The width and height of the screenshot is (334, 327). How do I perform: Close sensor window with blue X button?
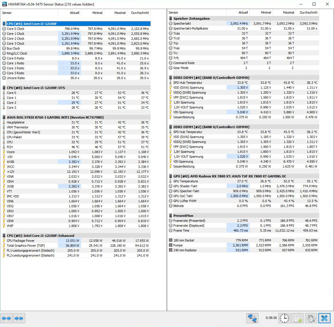(324, 318)
